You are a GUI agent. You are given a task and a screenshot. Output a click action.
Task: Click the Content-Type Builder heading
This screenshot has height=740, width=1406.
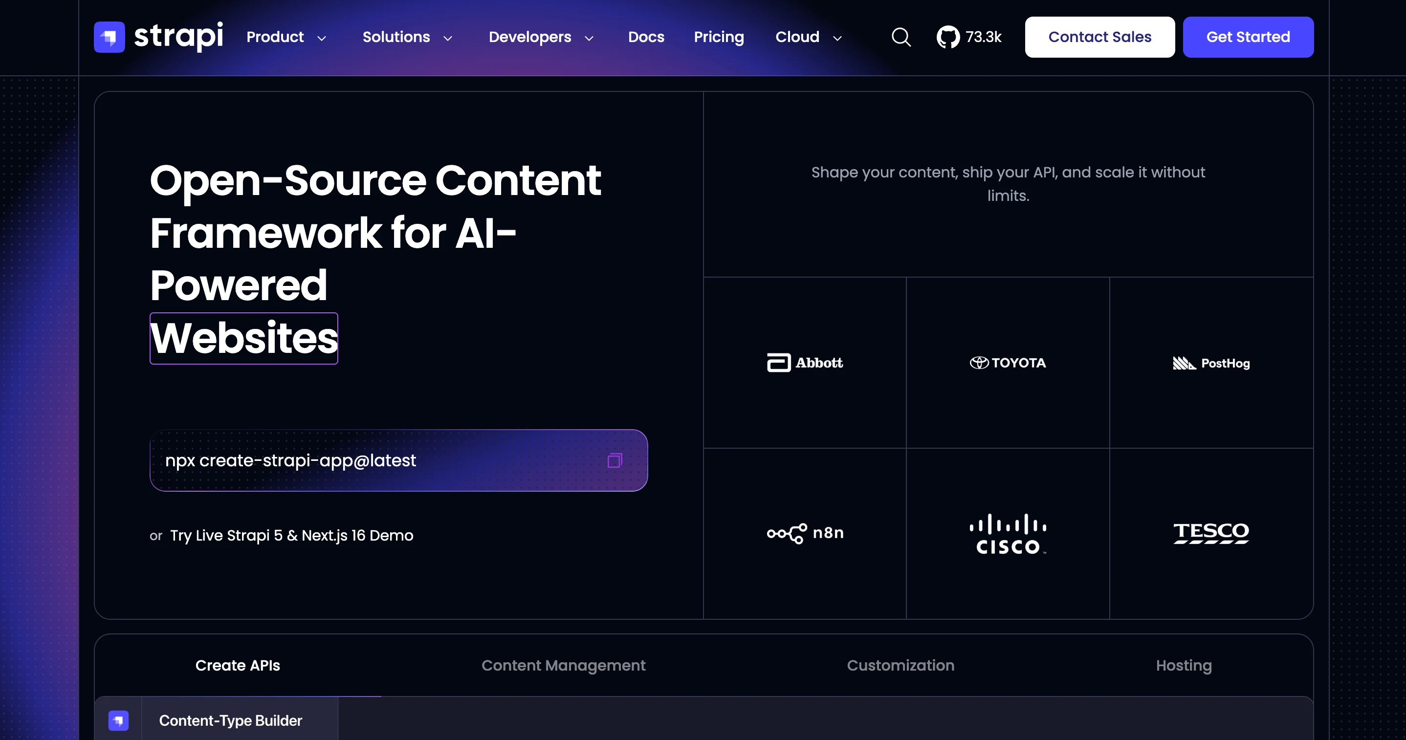(230, 720)
